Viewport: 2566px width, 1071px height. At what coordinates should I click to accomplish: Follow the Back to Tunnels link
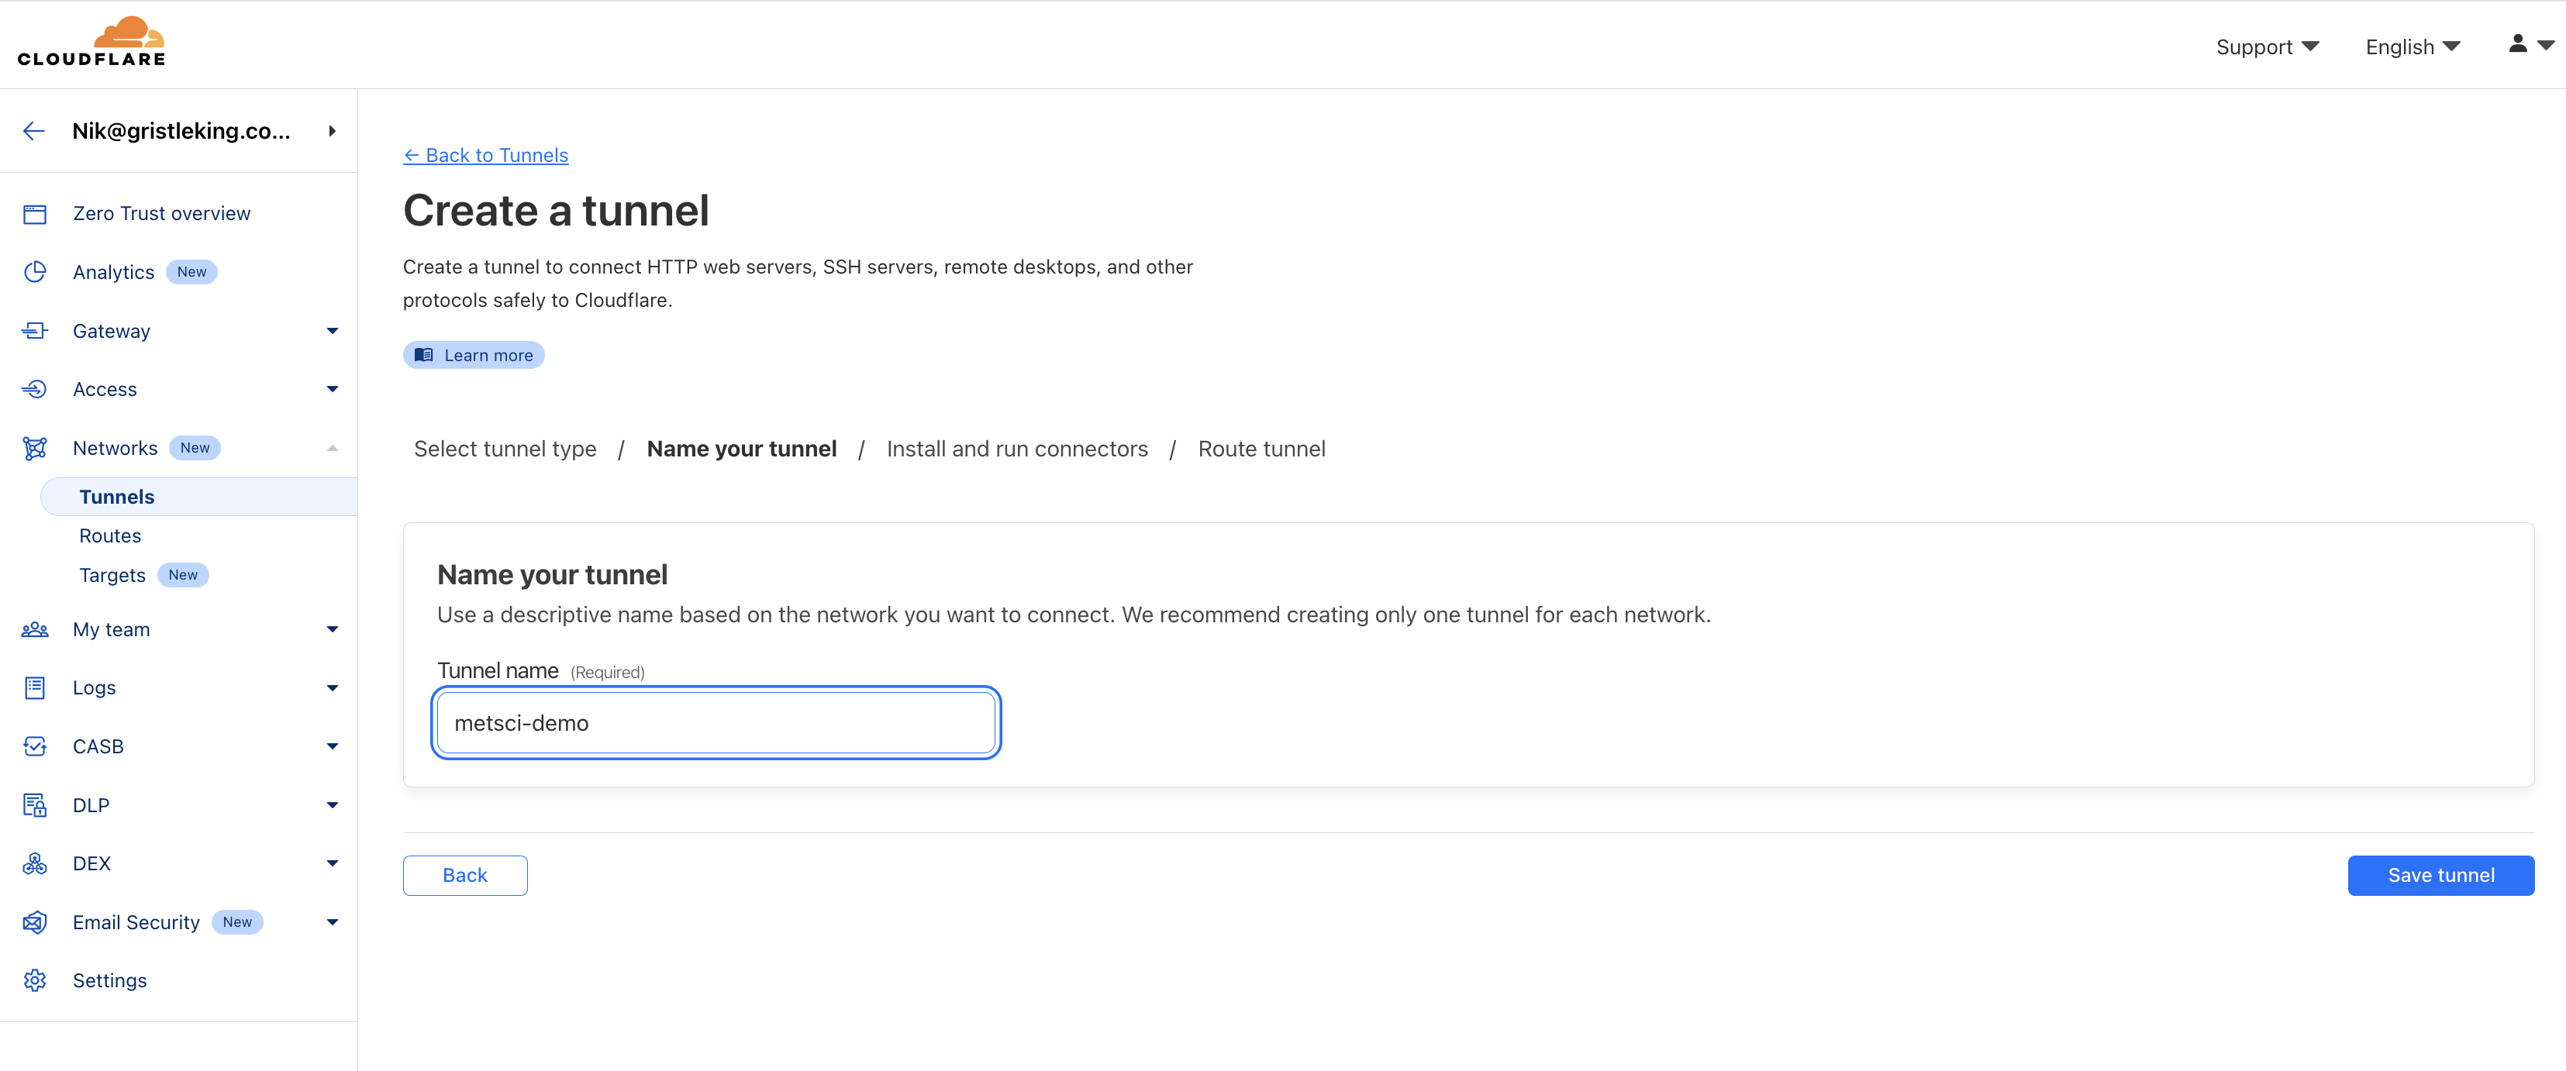click(x=485, y=155)
